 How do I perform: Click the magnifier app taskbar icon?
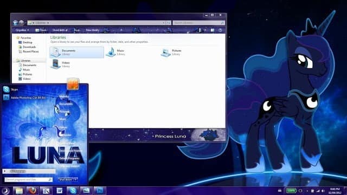(x=46, y=191)
